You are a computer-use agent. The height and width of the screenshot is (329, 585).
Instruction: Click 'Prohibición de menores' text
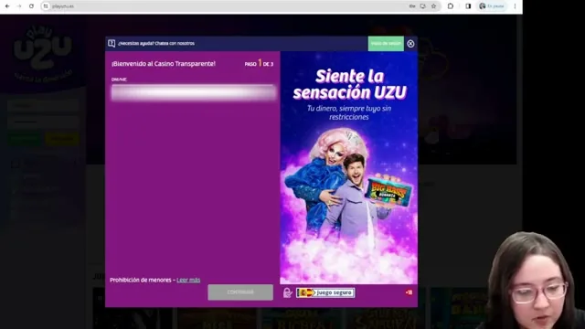coord(140,280)
